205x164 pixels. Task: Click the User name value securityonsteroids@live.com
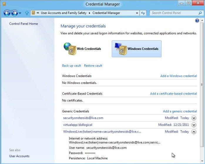(106, 148)
